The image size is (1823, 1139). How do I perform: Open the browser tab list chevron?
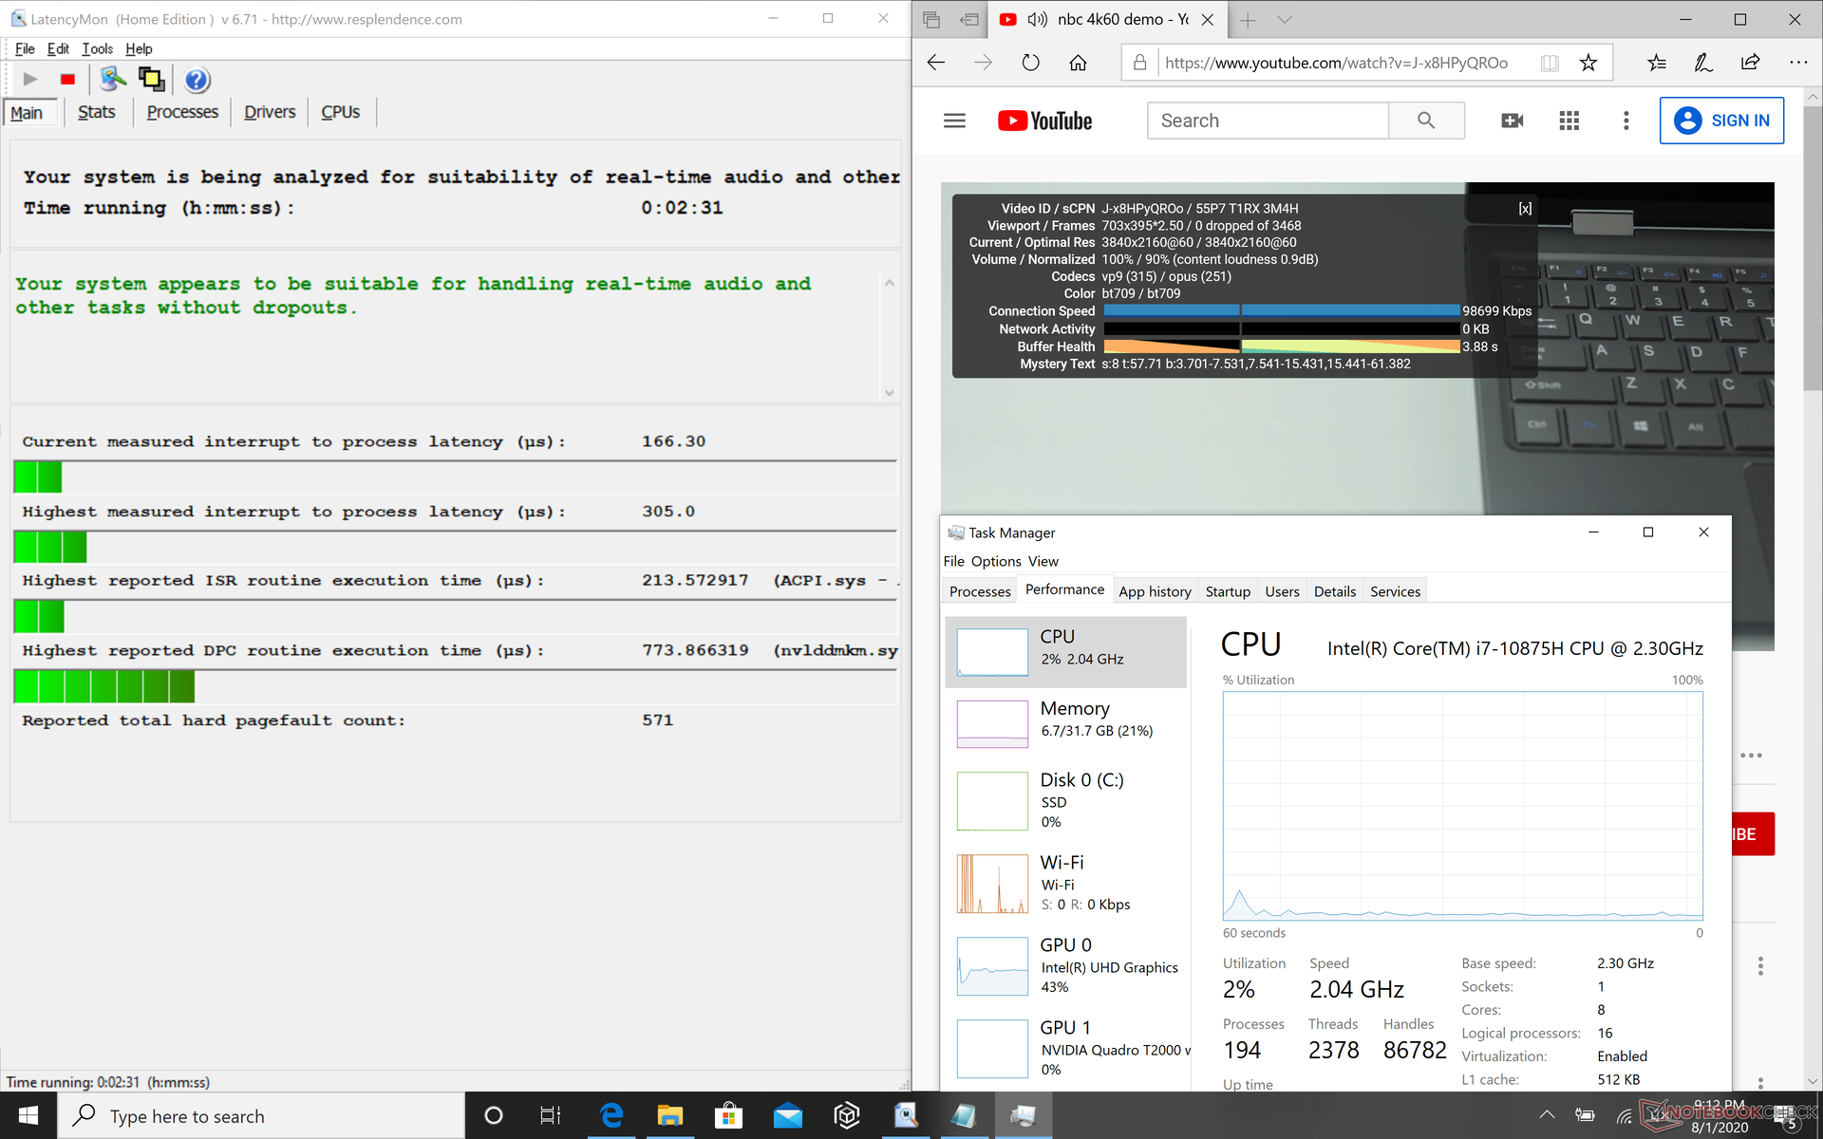(1284, 19)
